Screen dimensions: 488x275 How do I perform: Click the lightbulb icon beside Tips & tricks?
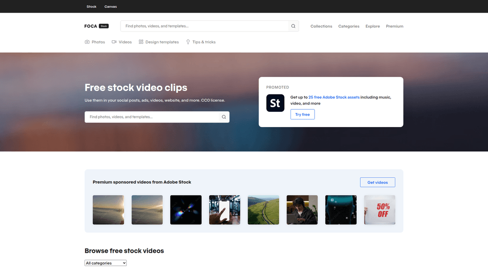point(188,42)
